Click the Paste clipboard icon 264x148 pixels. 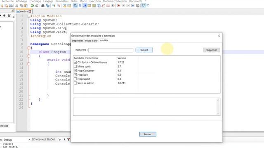pyautogui.click(x=26, y=5)
